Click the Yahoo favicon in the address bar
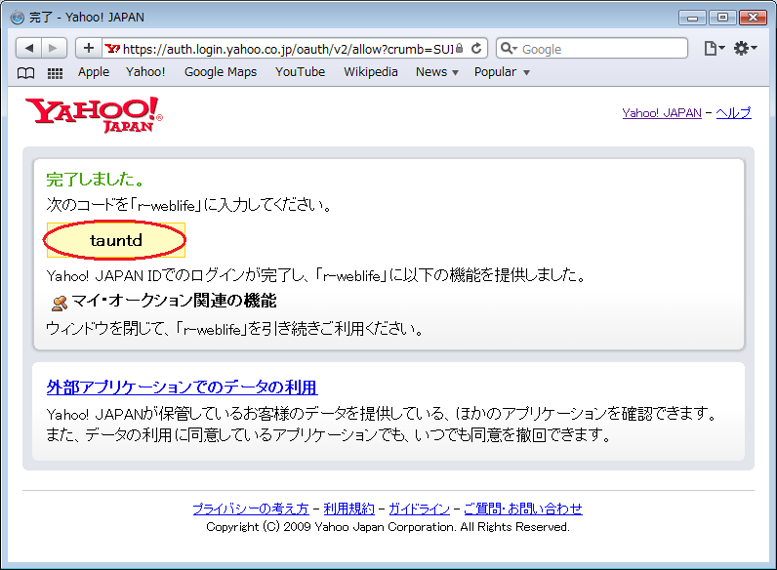Image resolution: width=777 pixels, height=570 pixels. click(x=112, y=49)
